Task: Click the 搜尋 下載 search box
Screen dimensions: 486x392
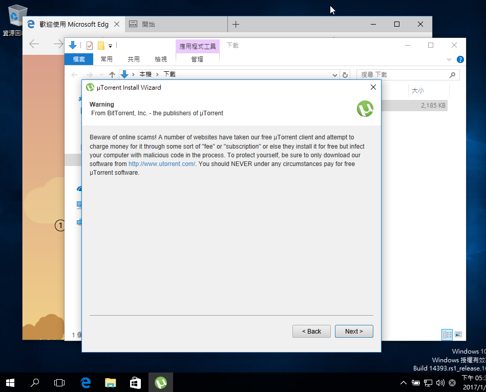Action: (x=408, y=75)
